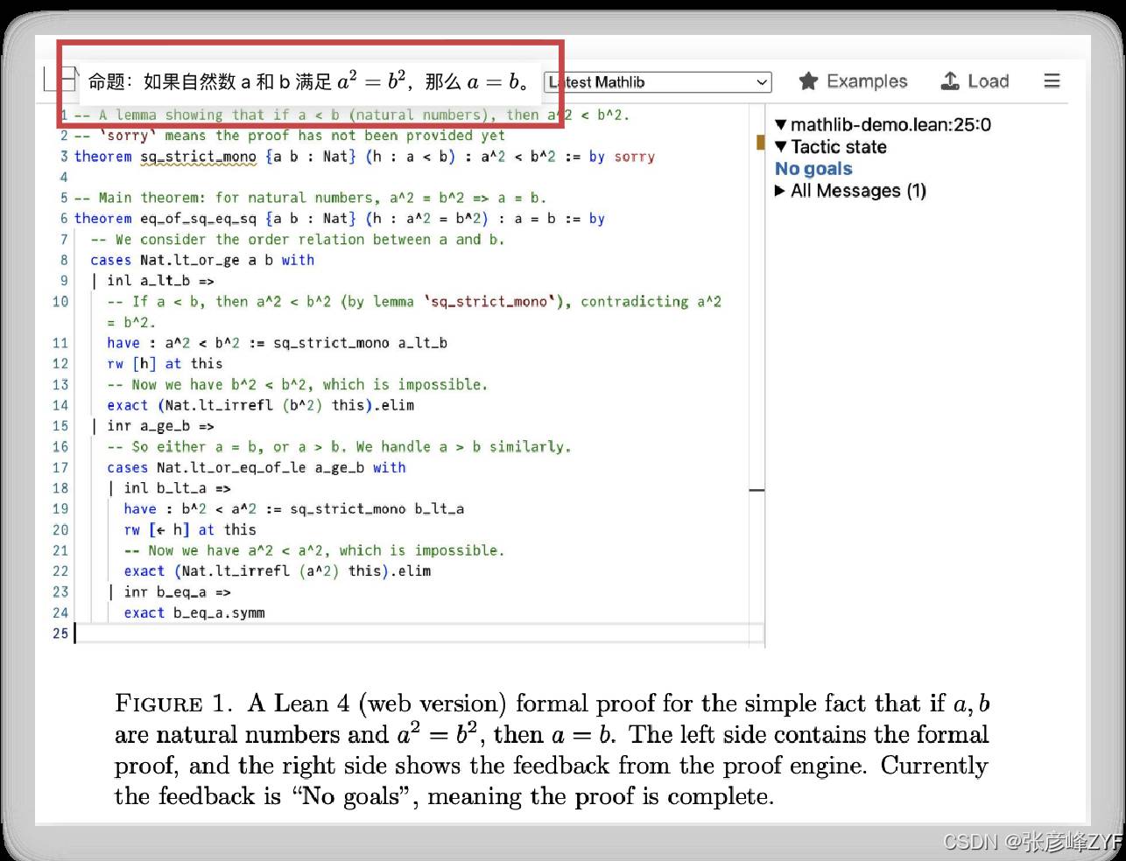Image resolution: width=1126 pixels, height=861 pixels.
Task: Click line number 25 in the gutter
Action: 60,633
